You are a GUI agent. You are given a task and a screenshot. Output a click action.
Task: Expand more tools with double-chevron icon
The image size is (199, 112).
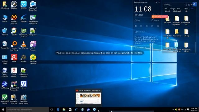pyautogui.click(x=158, y=26)
